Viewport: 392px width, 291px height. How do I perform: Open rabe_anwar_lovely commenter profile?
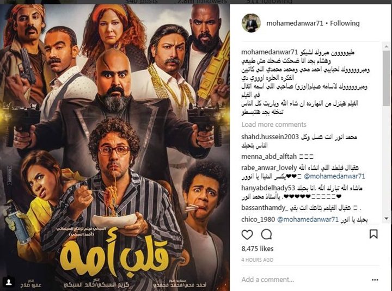(269, 168)
